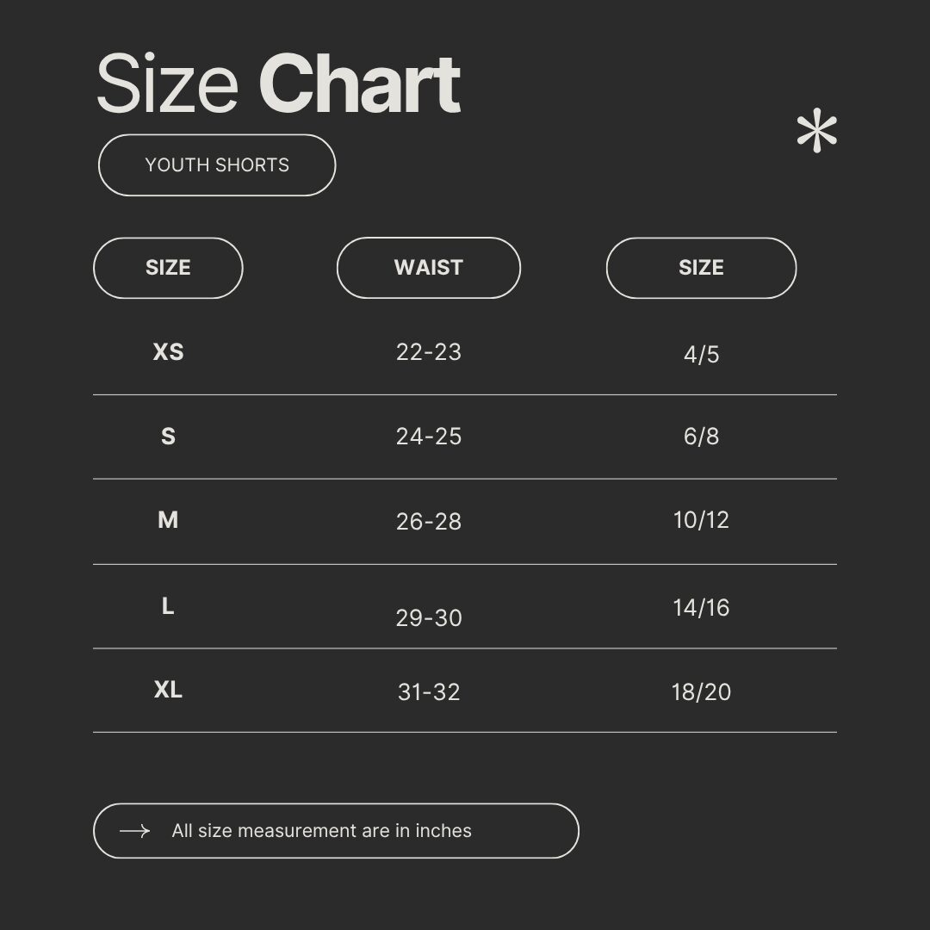Select the YOUTH SHORTS pill label

click(x=217, y=165)
